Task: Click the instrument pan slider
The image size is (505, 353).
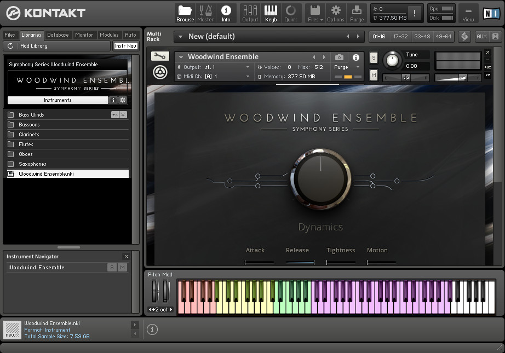Action: (x=406, y=78)
